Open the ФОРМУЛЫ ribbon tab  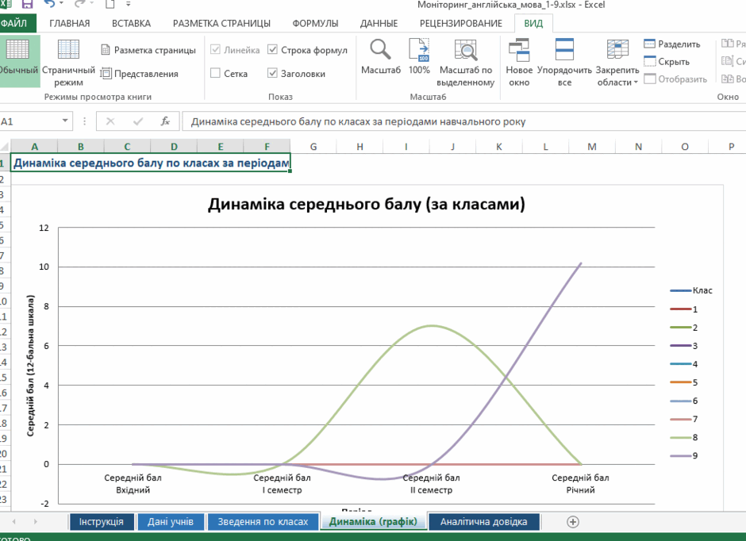(x=315, y=23)
